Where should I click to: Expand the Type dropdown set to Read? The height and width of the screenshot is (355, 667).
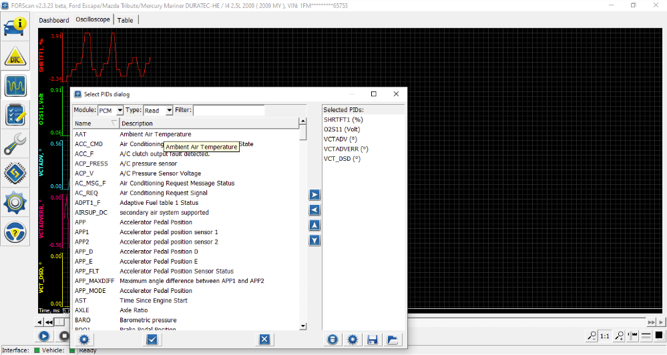point(158,110)
